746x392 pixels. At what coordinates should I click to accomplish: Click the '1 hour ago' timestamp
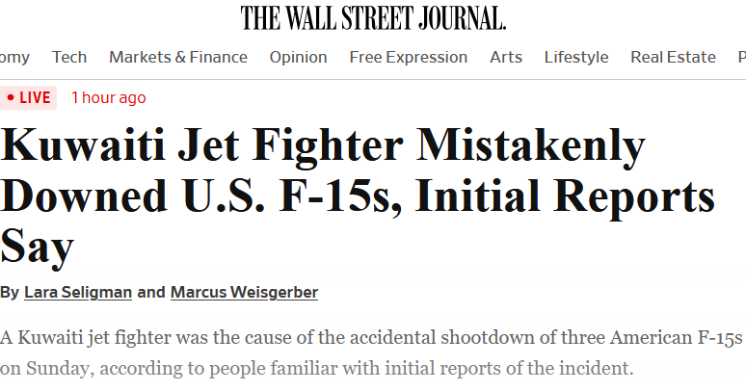[109, 97]
